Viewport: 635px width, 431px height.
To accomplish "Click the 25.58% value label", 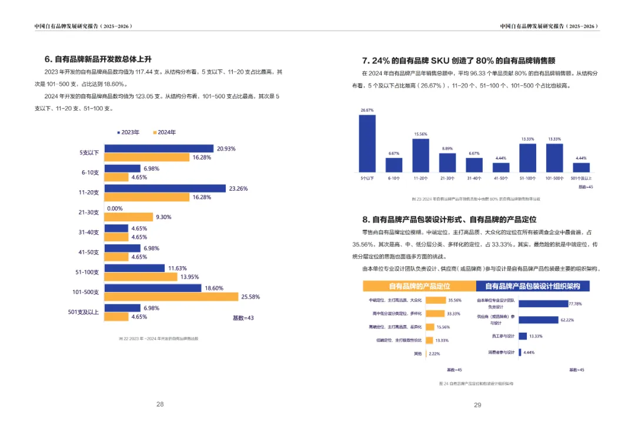I will [x=250, y=297].
